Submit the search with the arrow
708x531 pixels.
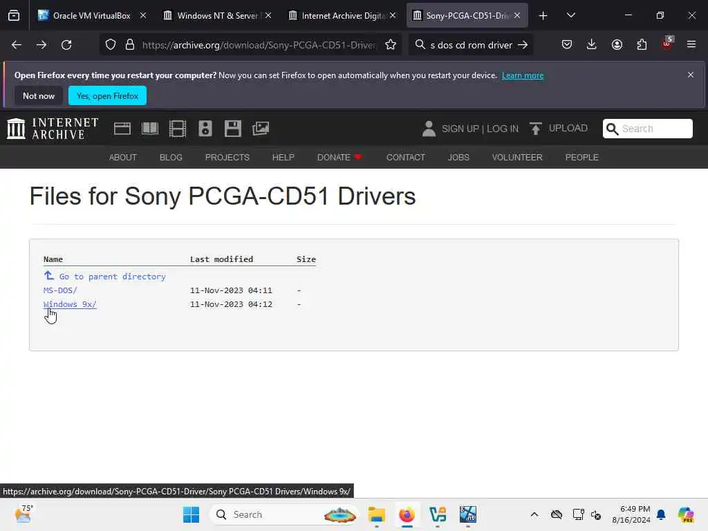click(x=523, y=45)
